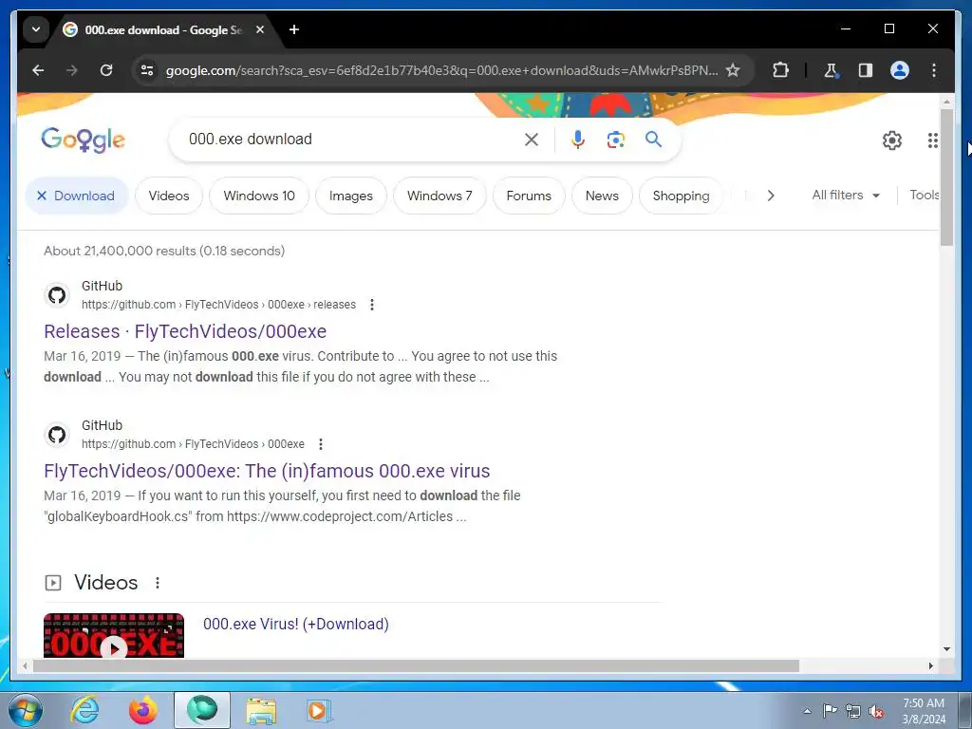This screenshot has height=729, width=972.
Task: Start search by voice
Action: pyautogui.click(x=578, y=140)
